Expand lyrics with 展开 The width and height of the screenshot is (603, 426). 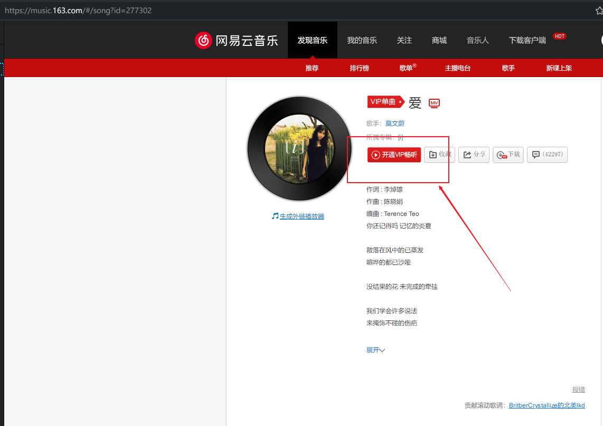[x=375, y=350]
